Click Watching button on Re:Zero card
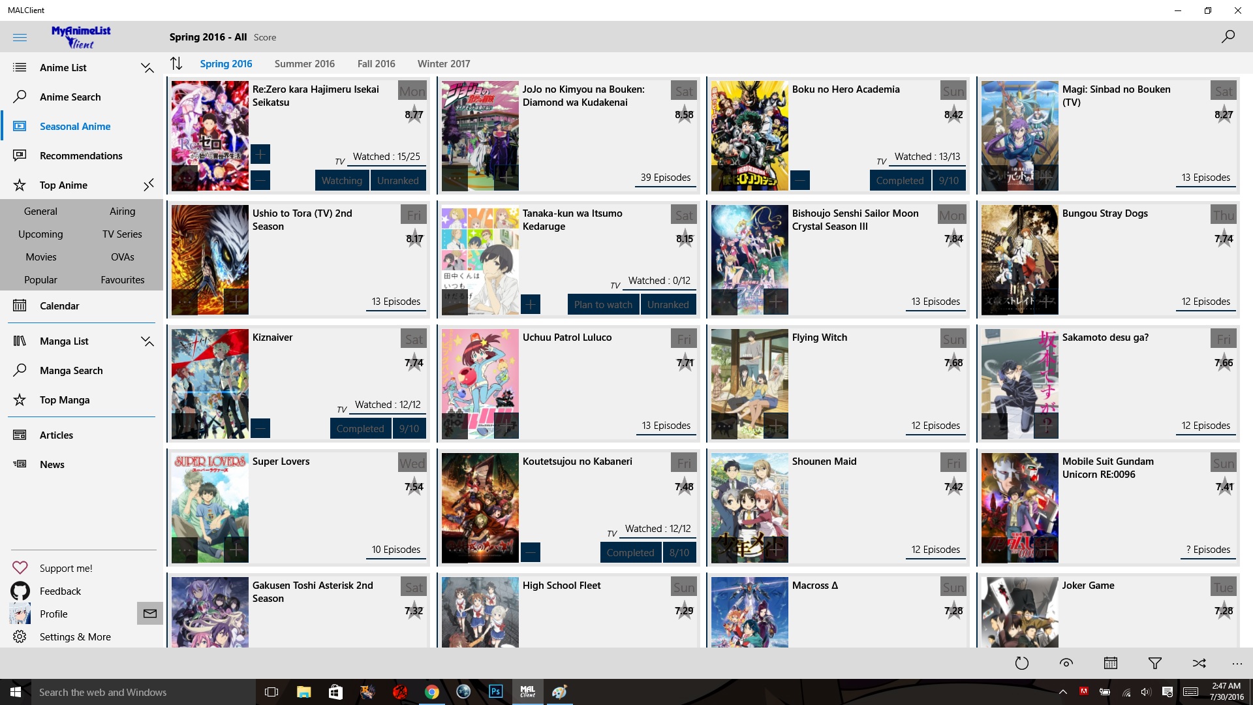Viewport: 1253px width, 705px height. (341, 179)
